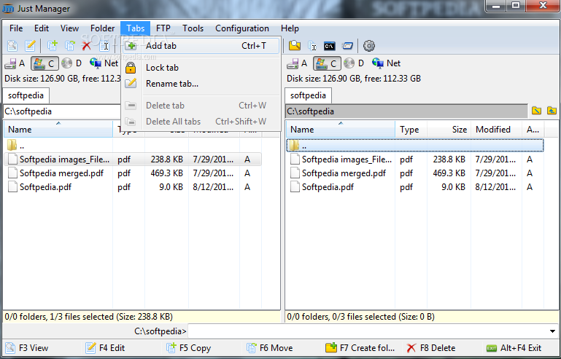The image size is (561, 359).
Task: Select Softpedia merged.pdf in right panel
Action: [415, 173]
